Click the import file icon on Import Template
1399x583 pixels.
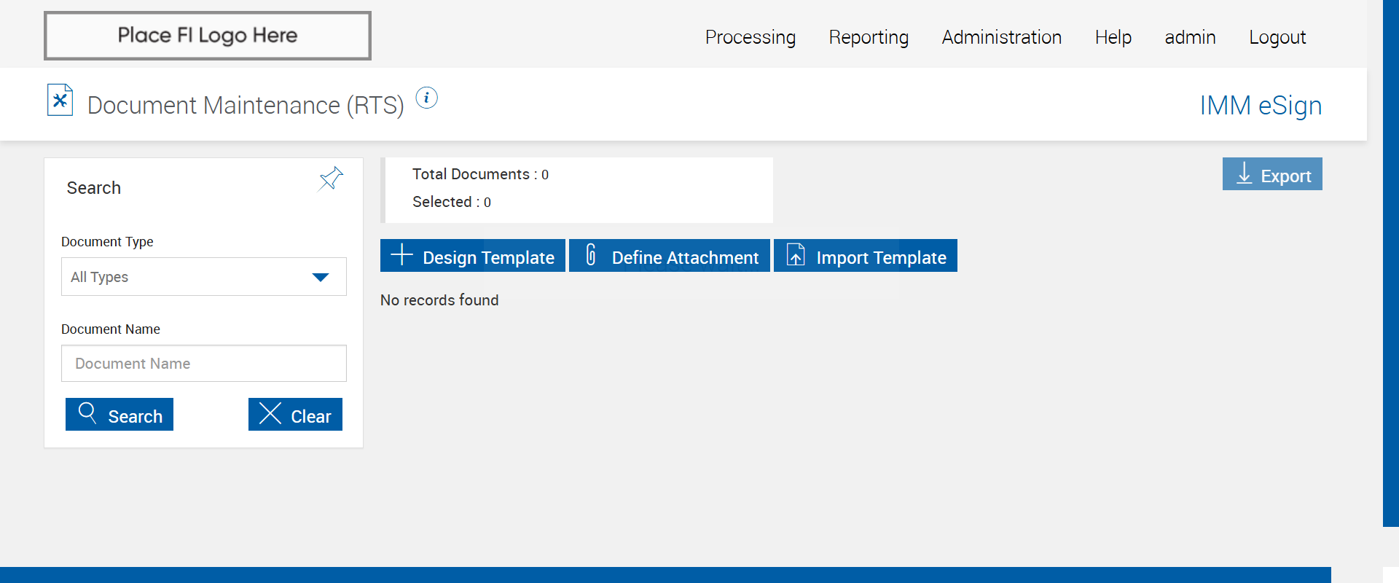tap(796, 255)
